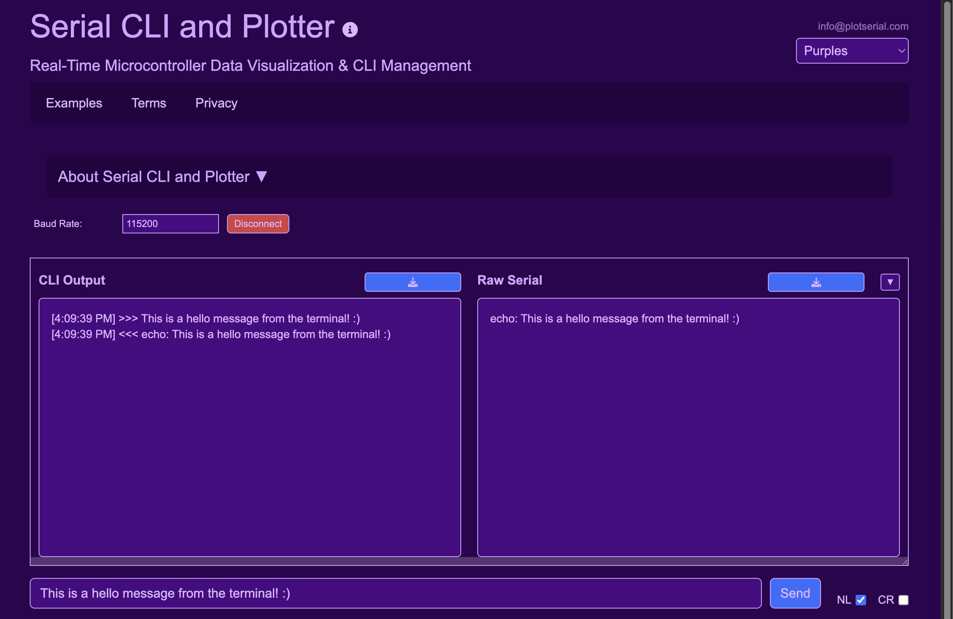Download the CLI Output log
953x619 pixels.
coord(413,282)
